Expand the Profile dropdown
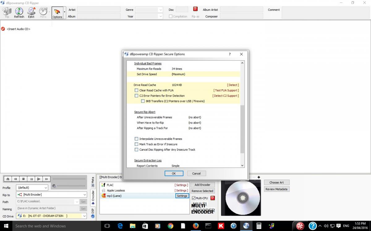This screenshot has width=371, height=231. (x=32, y=188)
